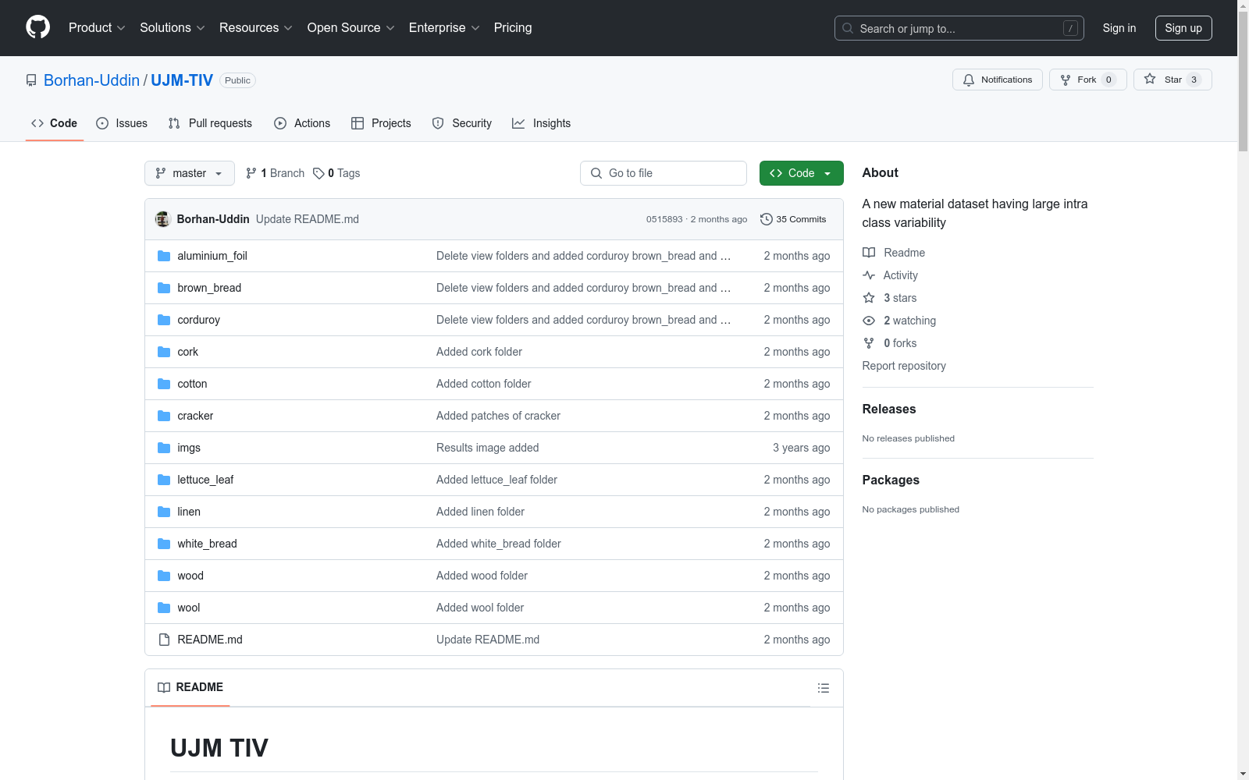Open the UJM-TIV repository name link
Screen dimensions: 1249x780
tap(182, 80)
